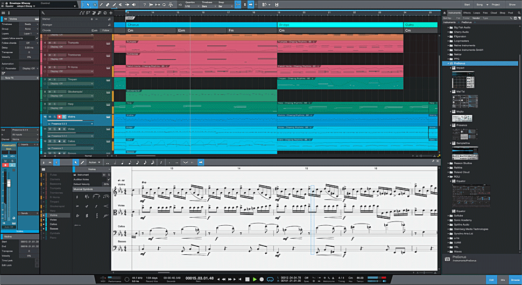Switch to Cloud browser tab
The image size is (522, 285).
[493, 13]
